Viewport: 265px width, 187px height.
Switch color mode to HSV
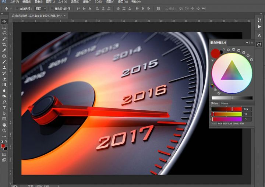(225, 124)
